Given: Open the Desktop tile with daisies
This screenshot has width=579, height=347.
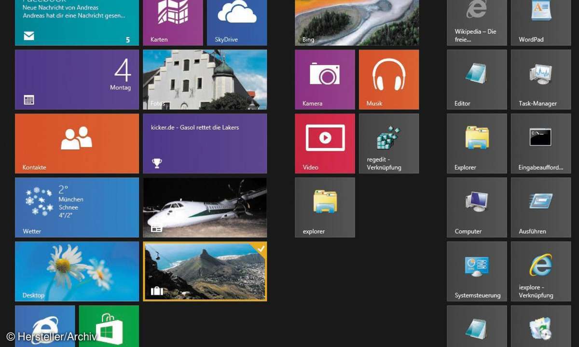Looking at the screenshot, I should 77,271.
